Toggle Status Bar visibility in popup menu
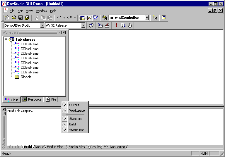The width and height of the screenshot is (225, 157). coord(76,130)
